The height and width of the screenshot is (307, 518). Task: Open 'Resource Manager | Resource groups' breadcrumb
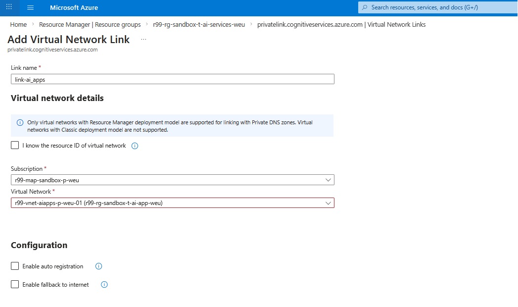pyautogui.click(x=90, y=25)
